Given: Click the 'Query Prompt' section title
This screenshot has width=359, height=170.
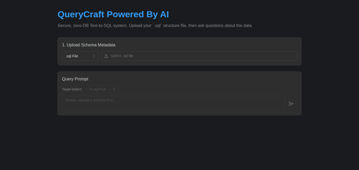Looking at the screenshot, I should (75, 79).
